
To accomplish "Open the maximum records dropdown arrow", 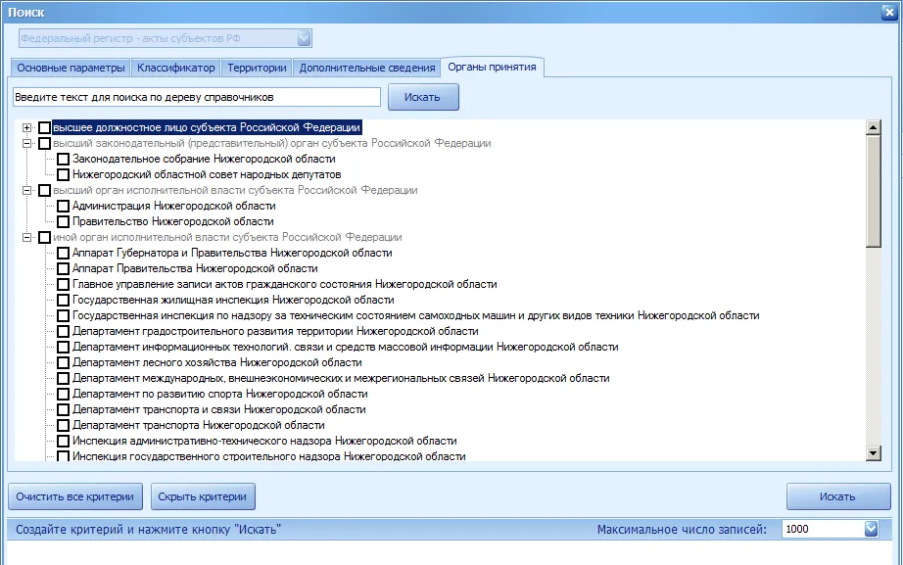I will pyautogui.click(x=872, y=529).
